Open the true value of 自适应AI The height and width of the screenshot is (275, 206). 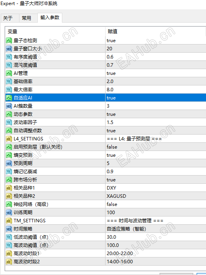(x=156, y=98)
